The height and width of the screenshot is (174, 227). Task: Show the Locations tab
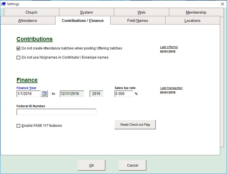pos(192,20)
